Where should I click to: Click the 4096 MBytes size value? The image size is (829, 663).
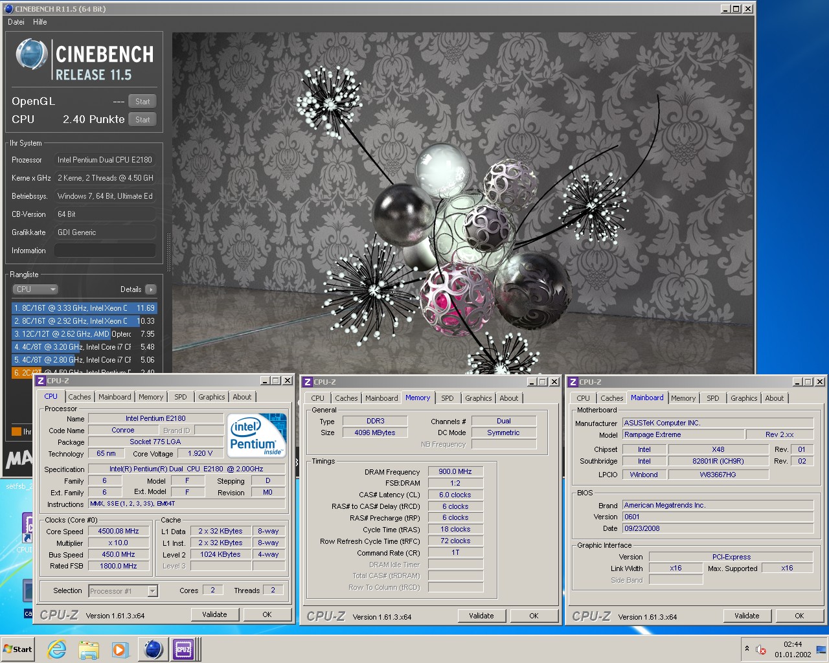pyautogui.click(x=375, y=433)
